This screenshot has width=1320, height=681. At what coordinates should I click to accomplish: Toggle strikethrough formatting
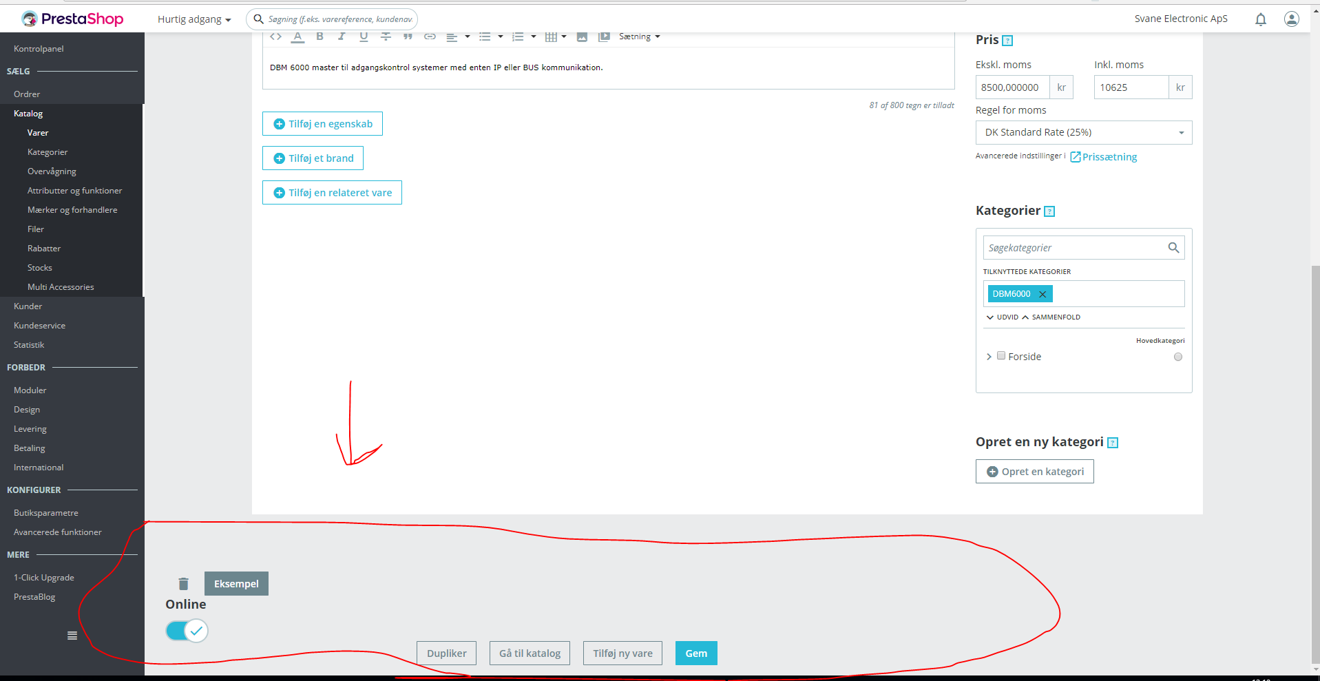[x=386, y=36]
